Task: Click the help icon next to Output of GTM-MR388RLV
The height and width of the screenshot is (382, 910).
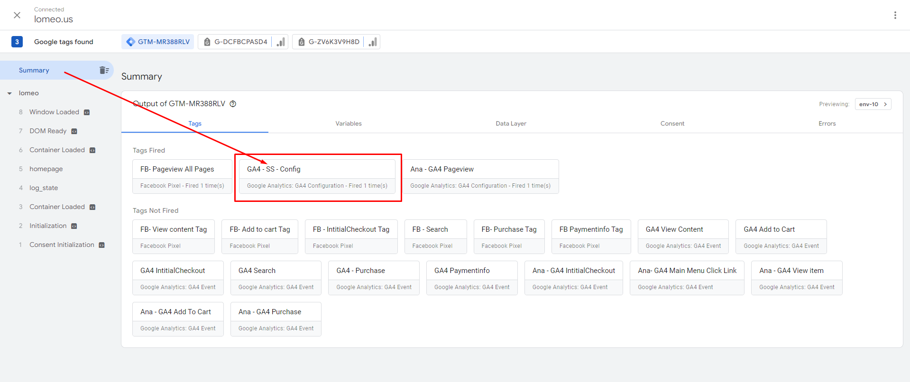Action: tap(233, 104)
